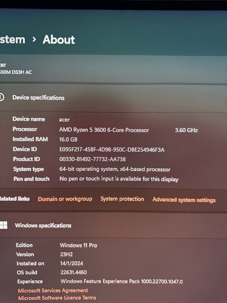Go back to System via breadcrumb

[12, 40]
